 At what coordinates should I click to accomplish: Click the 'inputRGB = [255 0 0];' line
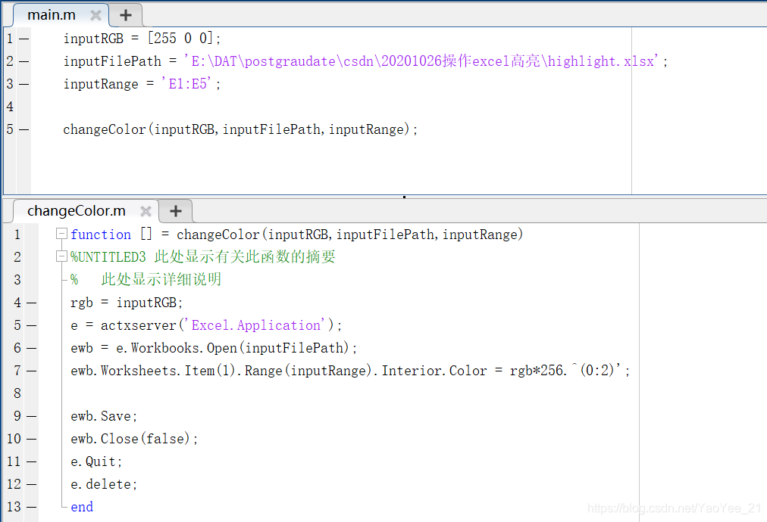(142, 38)
